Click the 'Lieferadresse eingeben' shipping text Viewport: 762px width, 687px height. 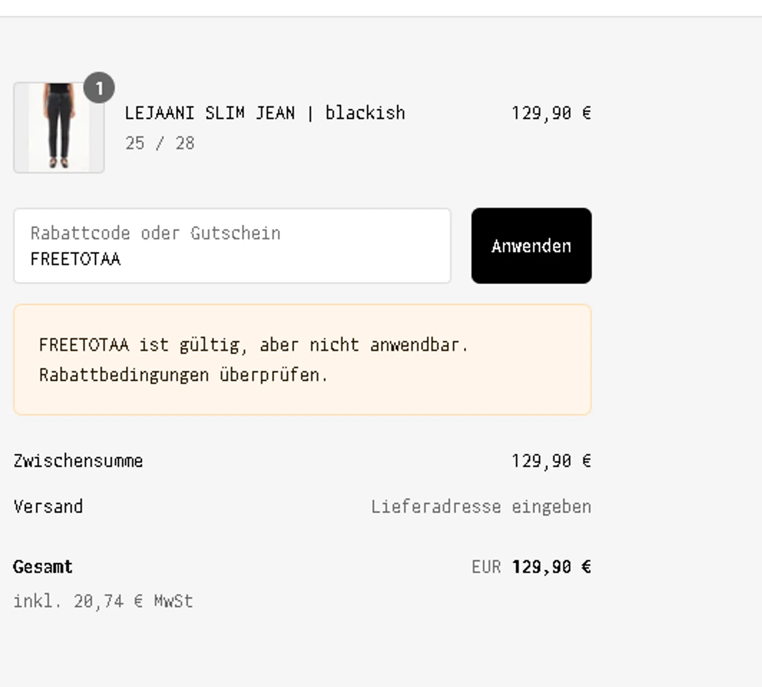481,507
